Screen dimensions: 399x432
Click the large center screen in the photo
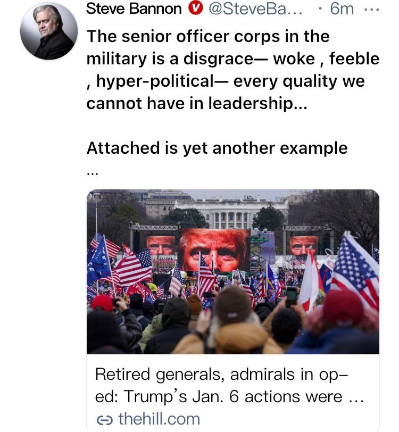(214, 251)
